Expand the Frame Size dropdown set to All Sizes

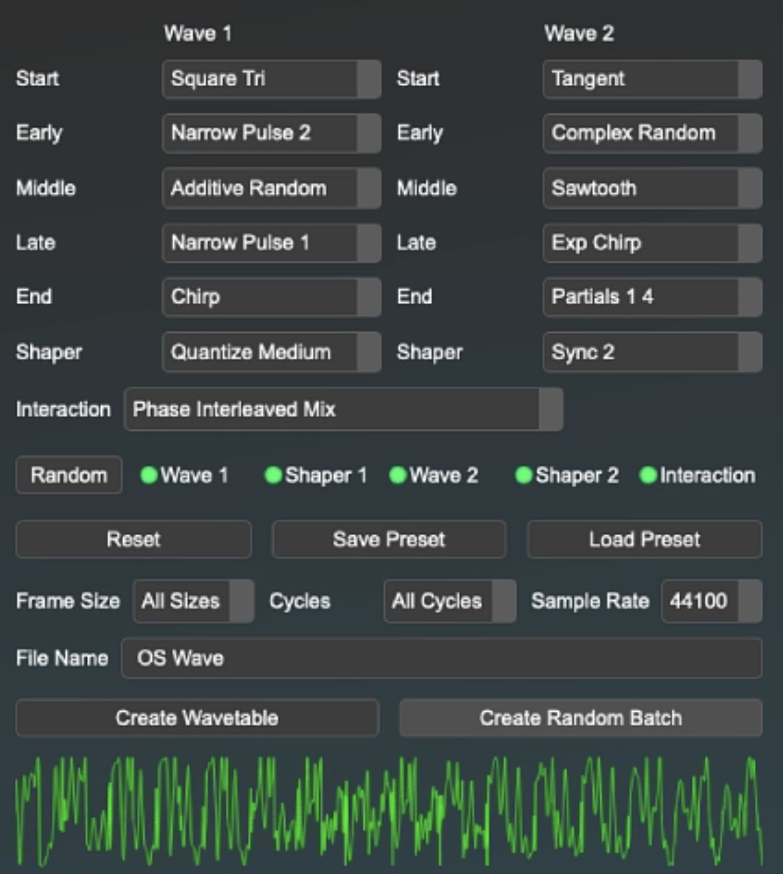(193, 601)
